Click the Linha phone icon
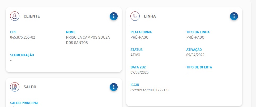 point(135,16)
